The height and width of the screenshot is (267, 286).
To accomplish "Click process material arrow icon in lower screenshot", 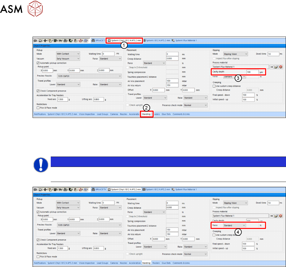I will pos(272,216).
